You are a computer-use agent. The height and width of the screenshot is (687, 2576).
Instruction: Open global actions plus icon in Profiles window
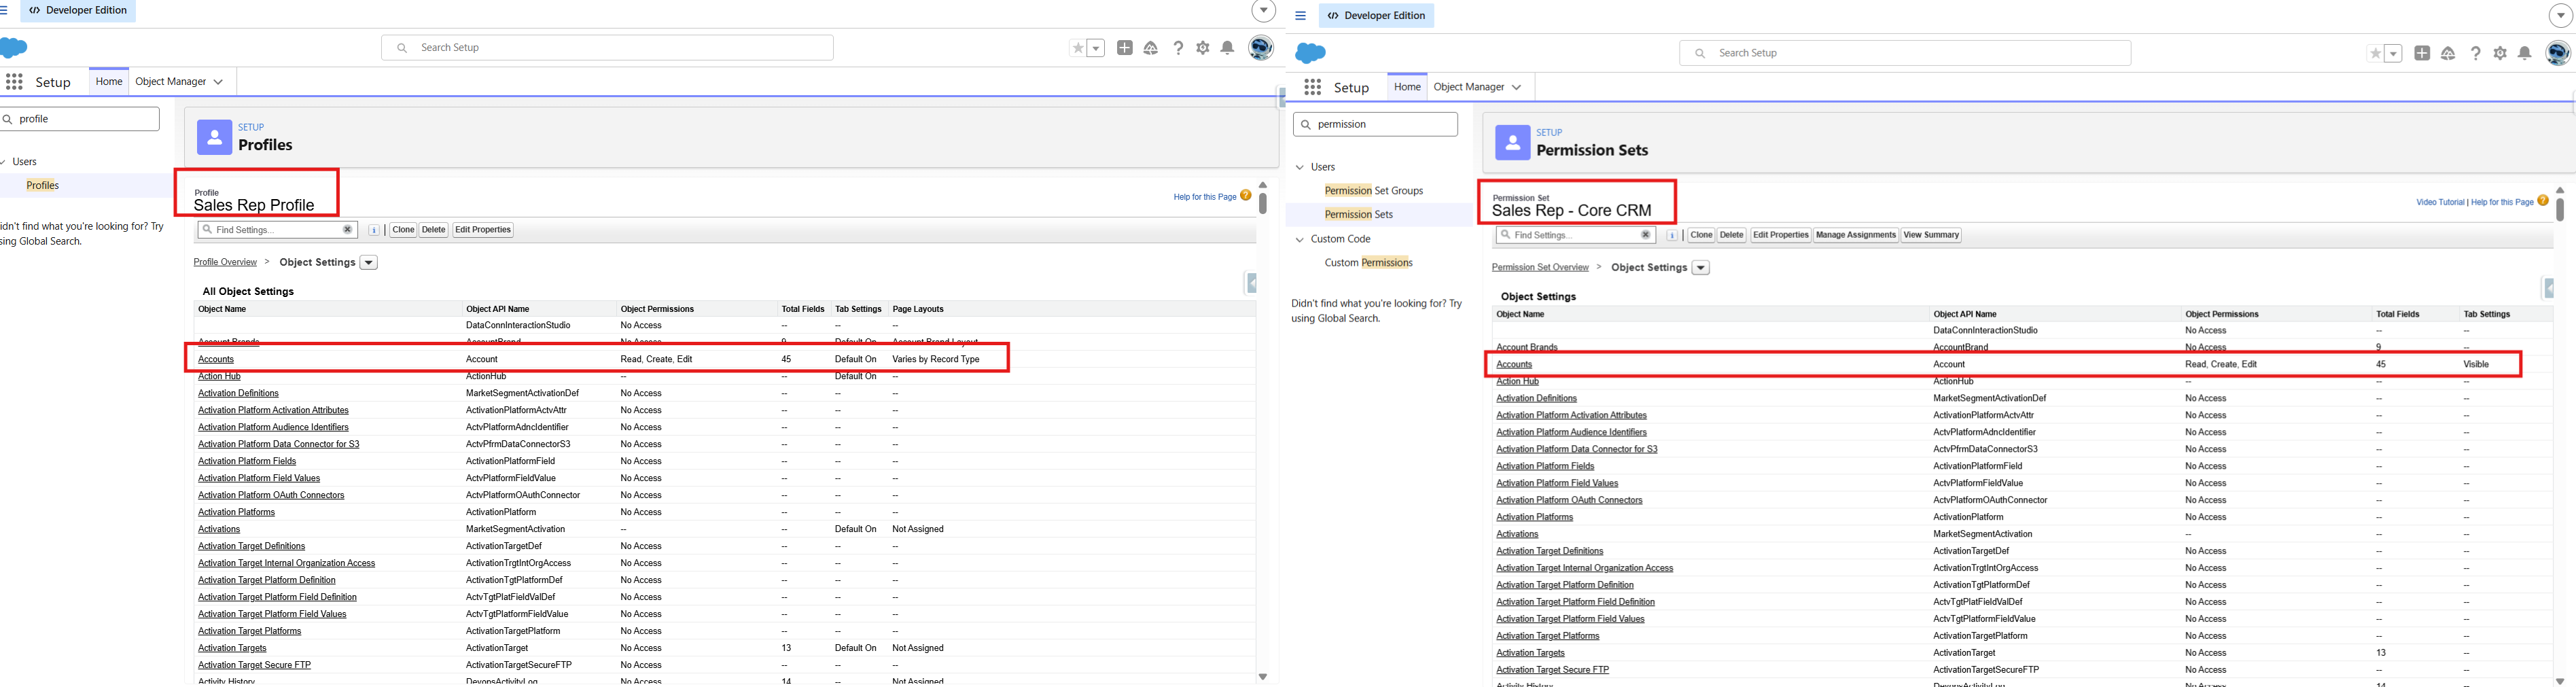[1125, 48]
